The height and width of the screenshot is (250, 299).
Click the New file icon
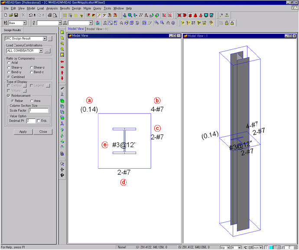tap(6, 15)
